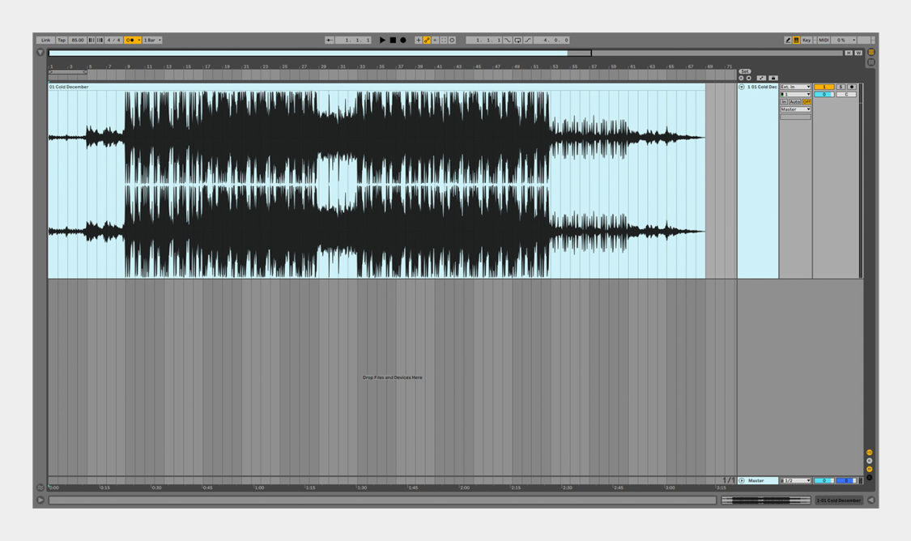Toggle the Loop switch in the transport

tap(516, 40)
